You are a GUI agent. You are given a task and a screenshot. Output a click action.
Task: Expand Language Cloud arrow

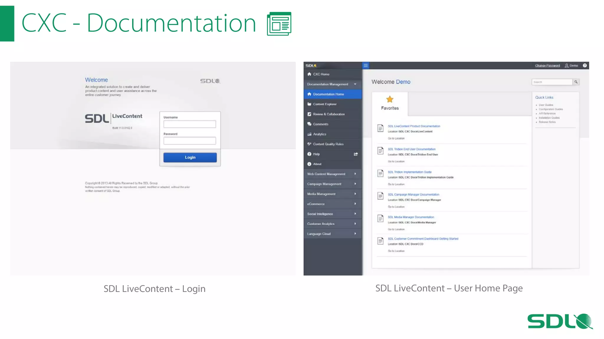click(355, 234)
